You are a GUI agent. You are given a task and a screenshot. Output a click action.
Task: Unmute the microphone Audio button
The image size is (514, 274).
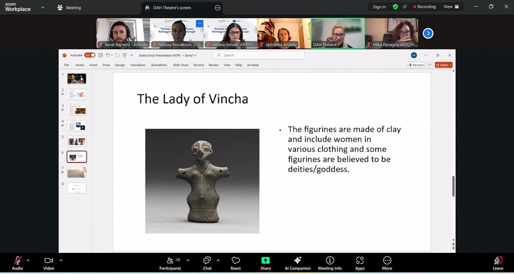click(18, 263)
